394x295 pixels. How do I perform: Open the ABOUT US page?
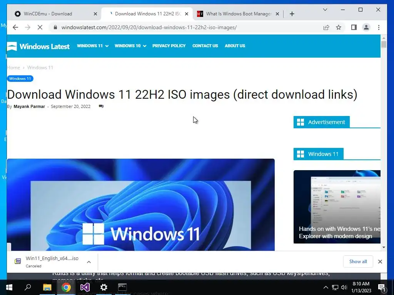[235, 46]
